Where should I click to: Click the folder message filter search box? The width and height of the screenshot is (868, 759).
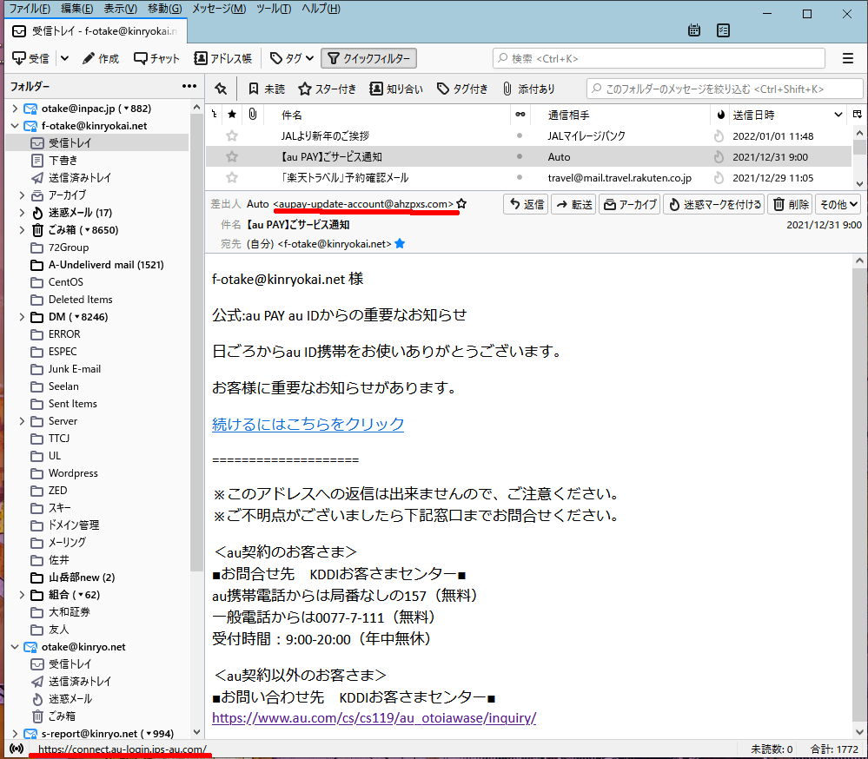pos(726,89)
